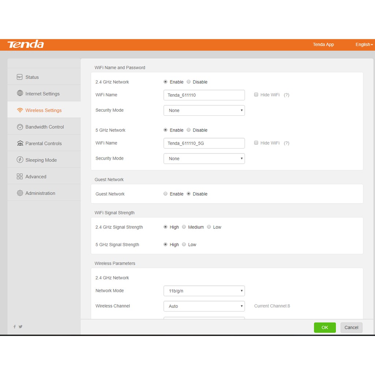This screenshot has width=375, height=375.
Task: Click the Internet Settings globe icon
Action: [x=20, y=93]
